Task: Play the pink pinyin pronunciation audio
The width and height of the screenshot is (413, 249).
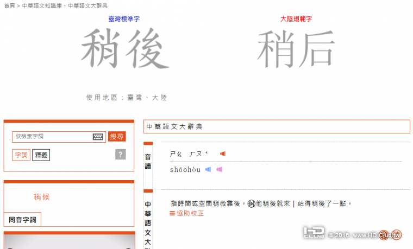Action: (219, 170)
